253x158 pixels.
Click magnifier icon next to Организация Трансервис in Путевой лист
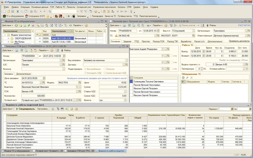[x=249, y=31]
